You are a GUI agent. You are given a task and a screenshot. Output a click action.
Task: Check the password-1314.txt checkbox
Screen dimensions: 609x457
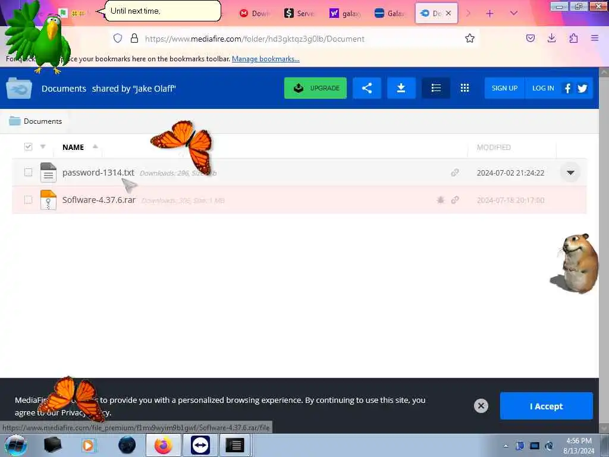28,172
